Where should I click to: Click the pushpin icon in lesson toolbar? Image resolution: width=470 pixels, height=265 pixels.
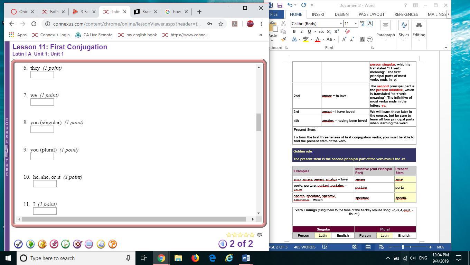[x=54, y=244]
